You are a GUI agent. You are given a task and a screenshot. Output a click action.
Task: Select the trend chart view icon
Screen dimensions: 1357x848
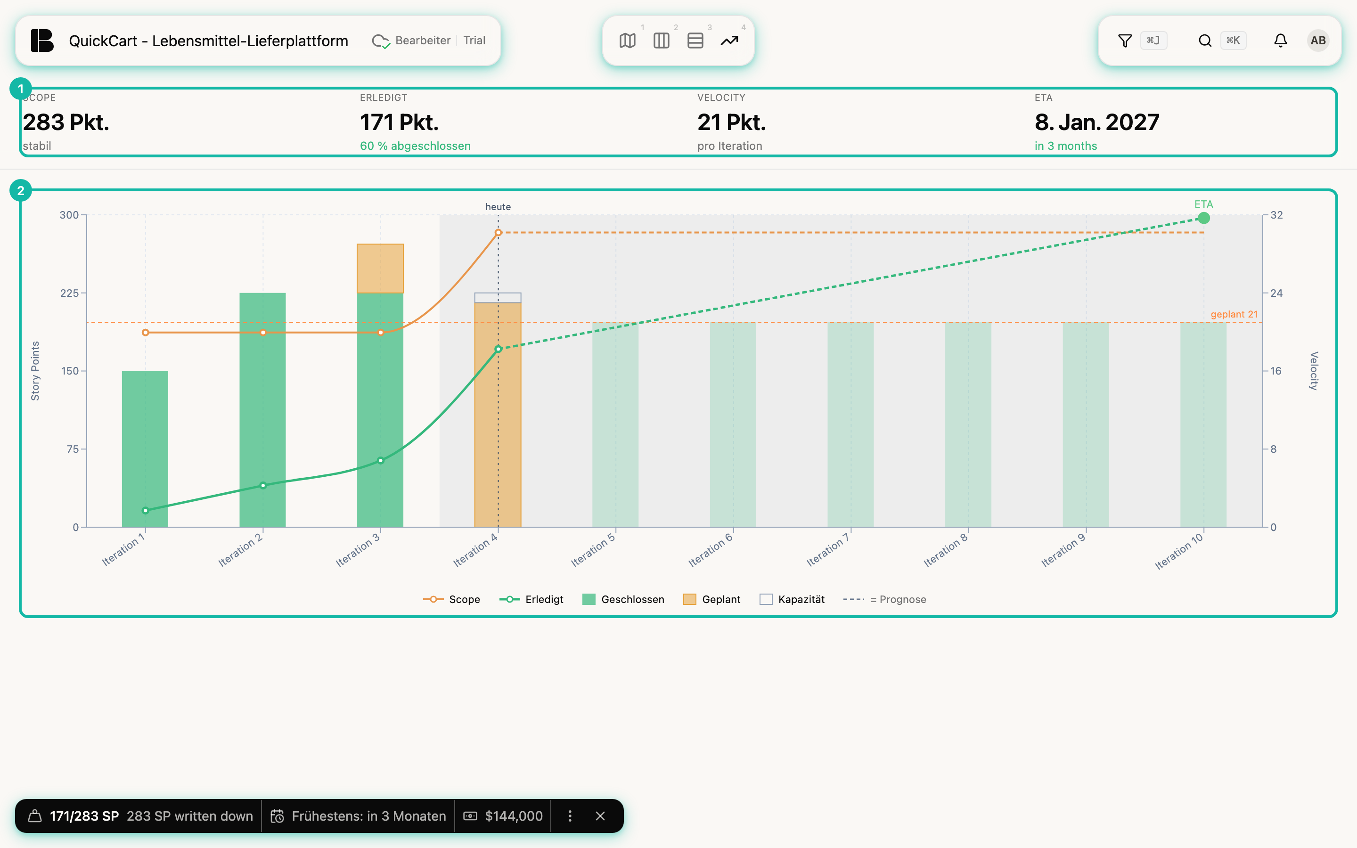729,41
